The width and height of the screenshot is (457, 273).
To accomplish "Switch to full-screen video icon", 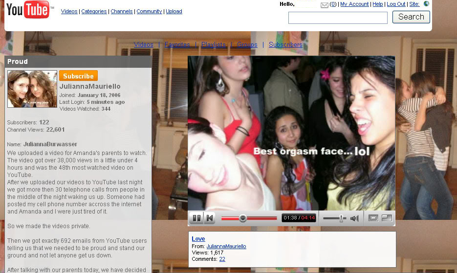I will click(387, 218).
